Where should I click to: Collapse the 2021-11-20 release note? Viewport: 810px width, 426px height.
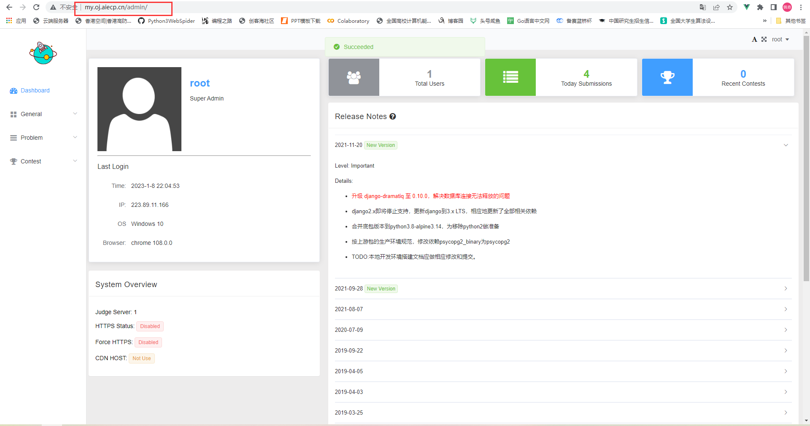click(563, 145)
